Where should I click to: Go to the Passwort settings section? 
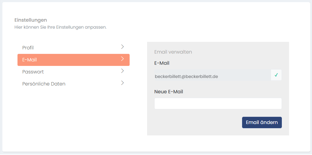coord(33,72)
